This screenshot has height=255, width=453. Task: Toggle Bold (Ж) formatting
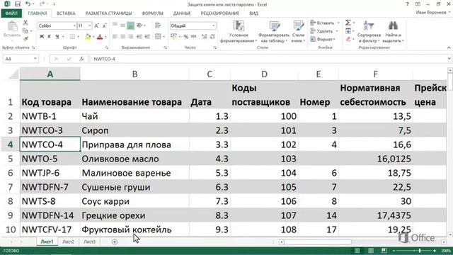pos(42,37)
